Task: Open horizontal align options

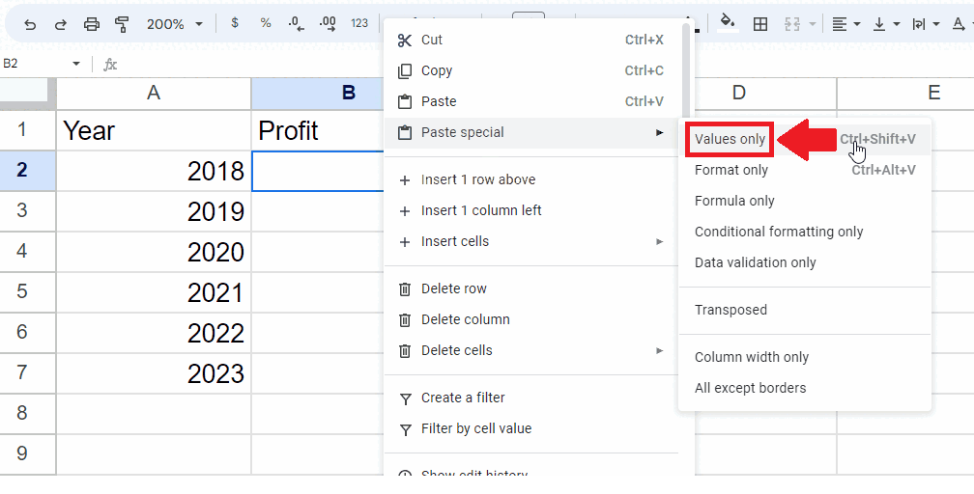Action: pos(846,24)
